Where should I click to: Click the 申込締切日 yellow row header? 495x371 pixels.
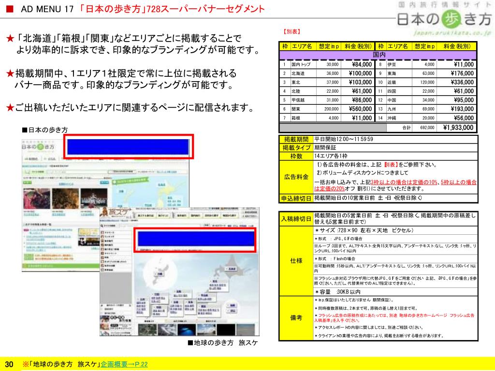pos(296,199)
